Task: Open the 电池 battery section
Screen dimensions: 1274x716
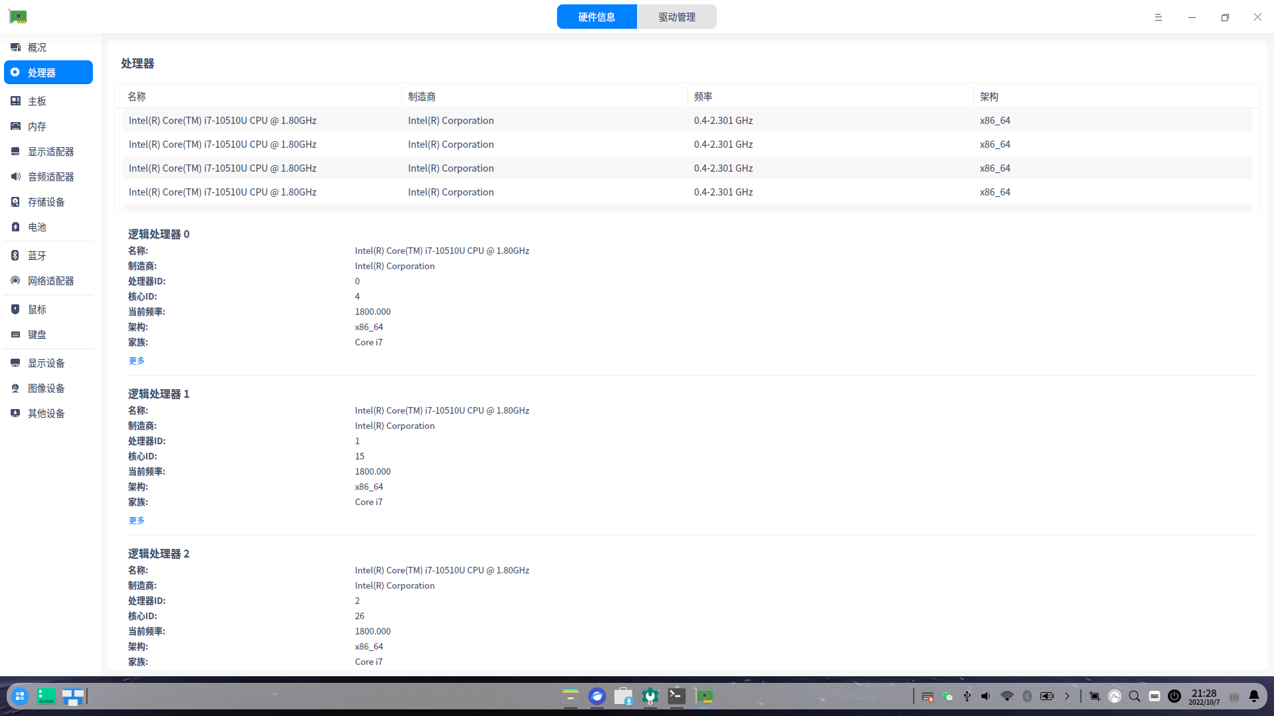Action: point(48,227)
